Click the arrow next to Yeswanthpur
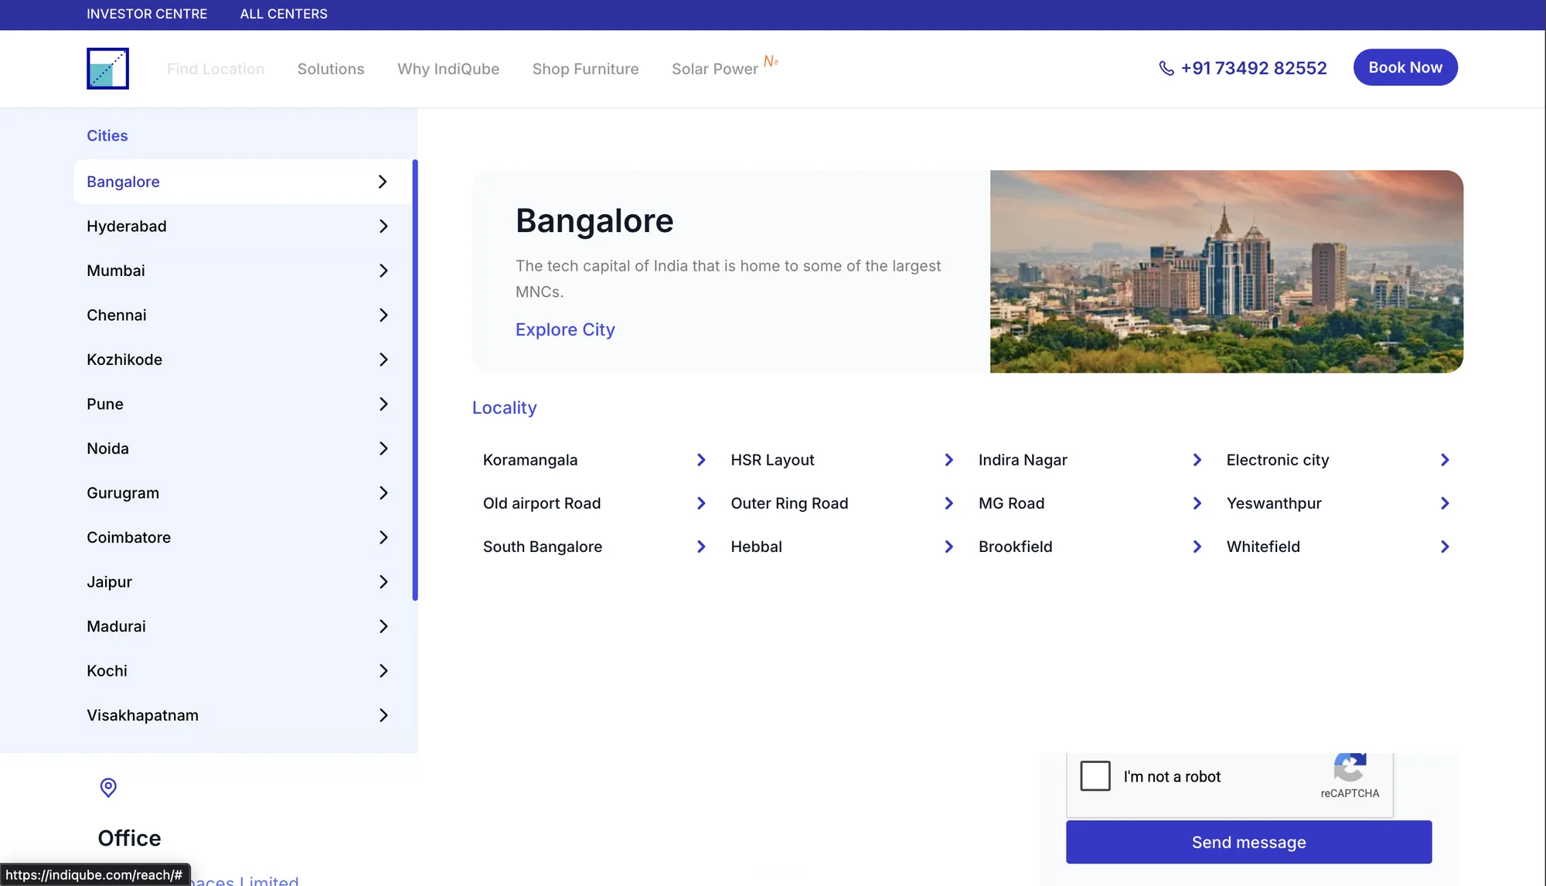The image size is (1546, 886). [1445, 503]
